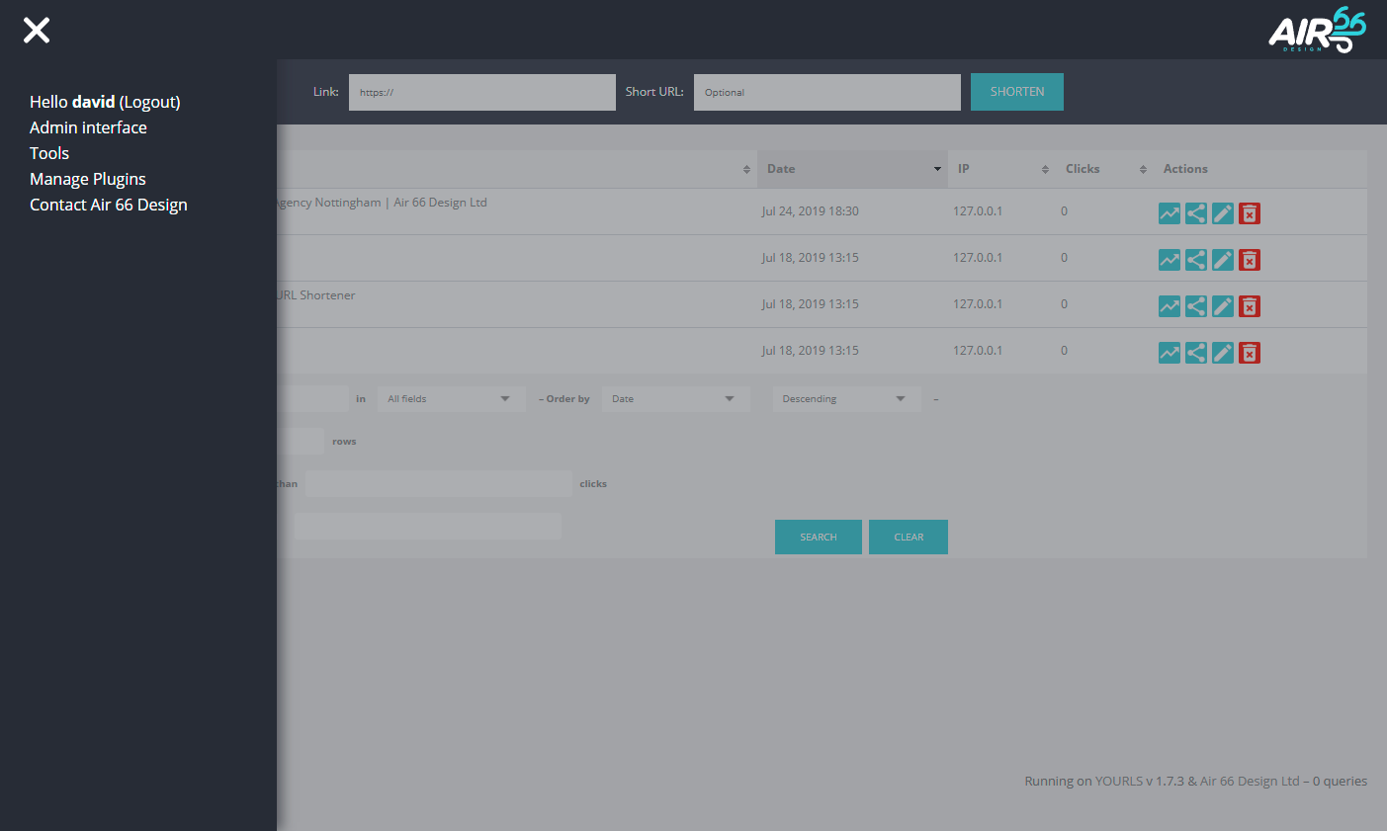Viewport: 1387px width, 831px height.
Task: Delete the Jul 24, 2019 link
Action: 1250,213
